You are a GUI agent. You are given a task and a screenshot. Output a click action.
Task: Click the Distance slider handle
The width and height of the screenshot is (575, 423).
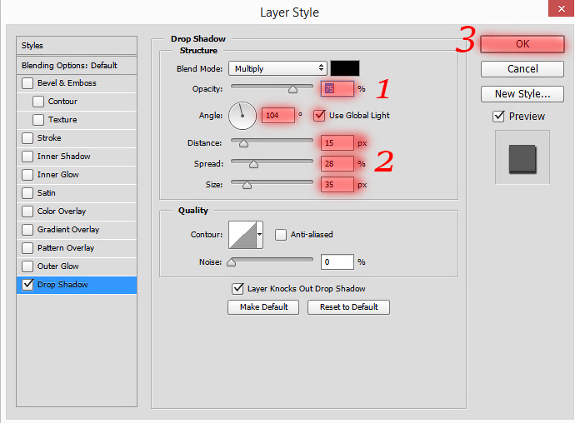point(243,143)
